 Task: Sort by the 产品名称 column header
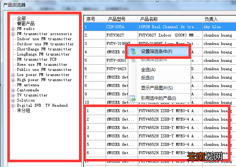click(170, 19)
